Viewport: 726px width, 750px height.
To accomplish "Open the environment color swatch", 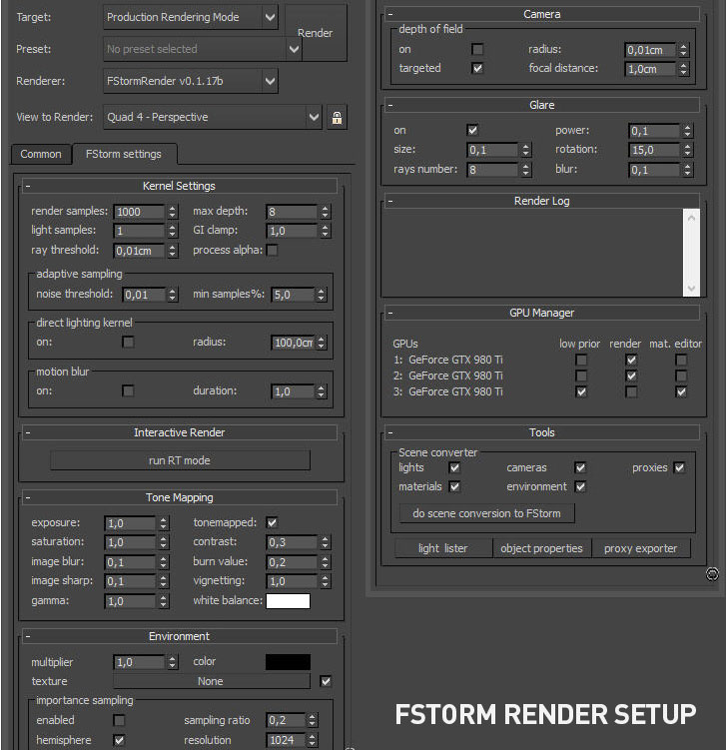I will (288, 662).
